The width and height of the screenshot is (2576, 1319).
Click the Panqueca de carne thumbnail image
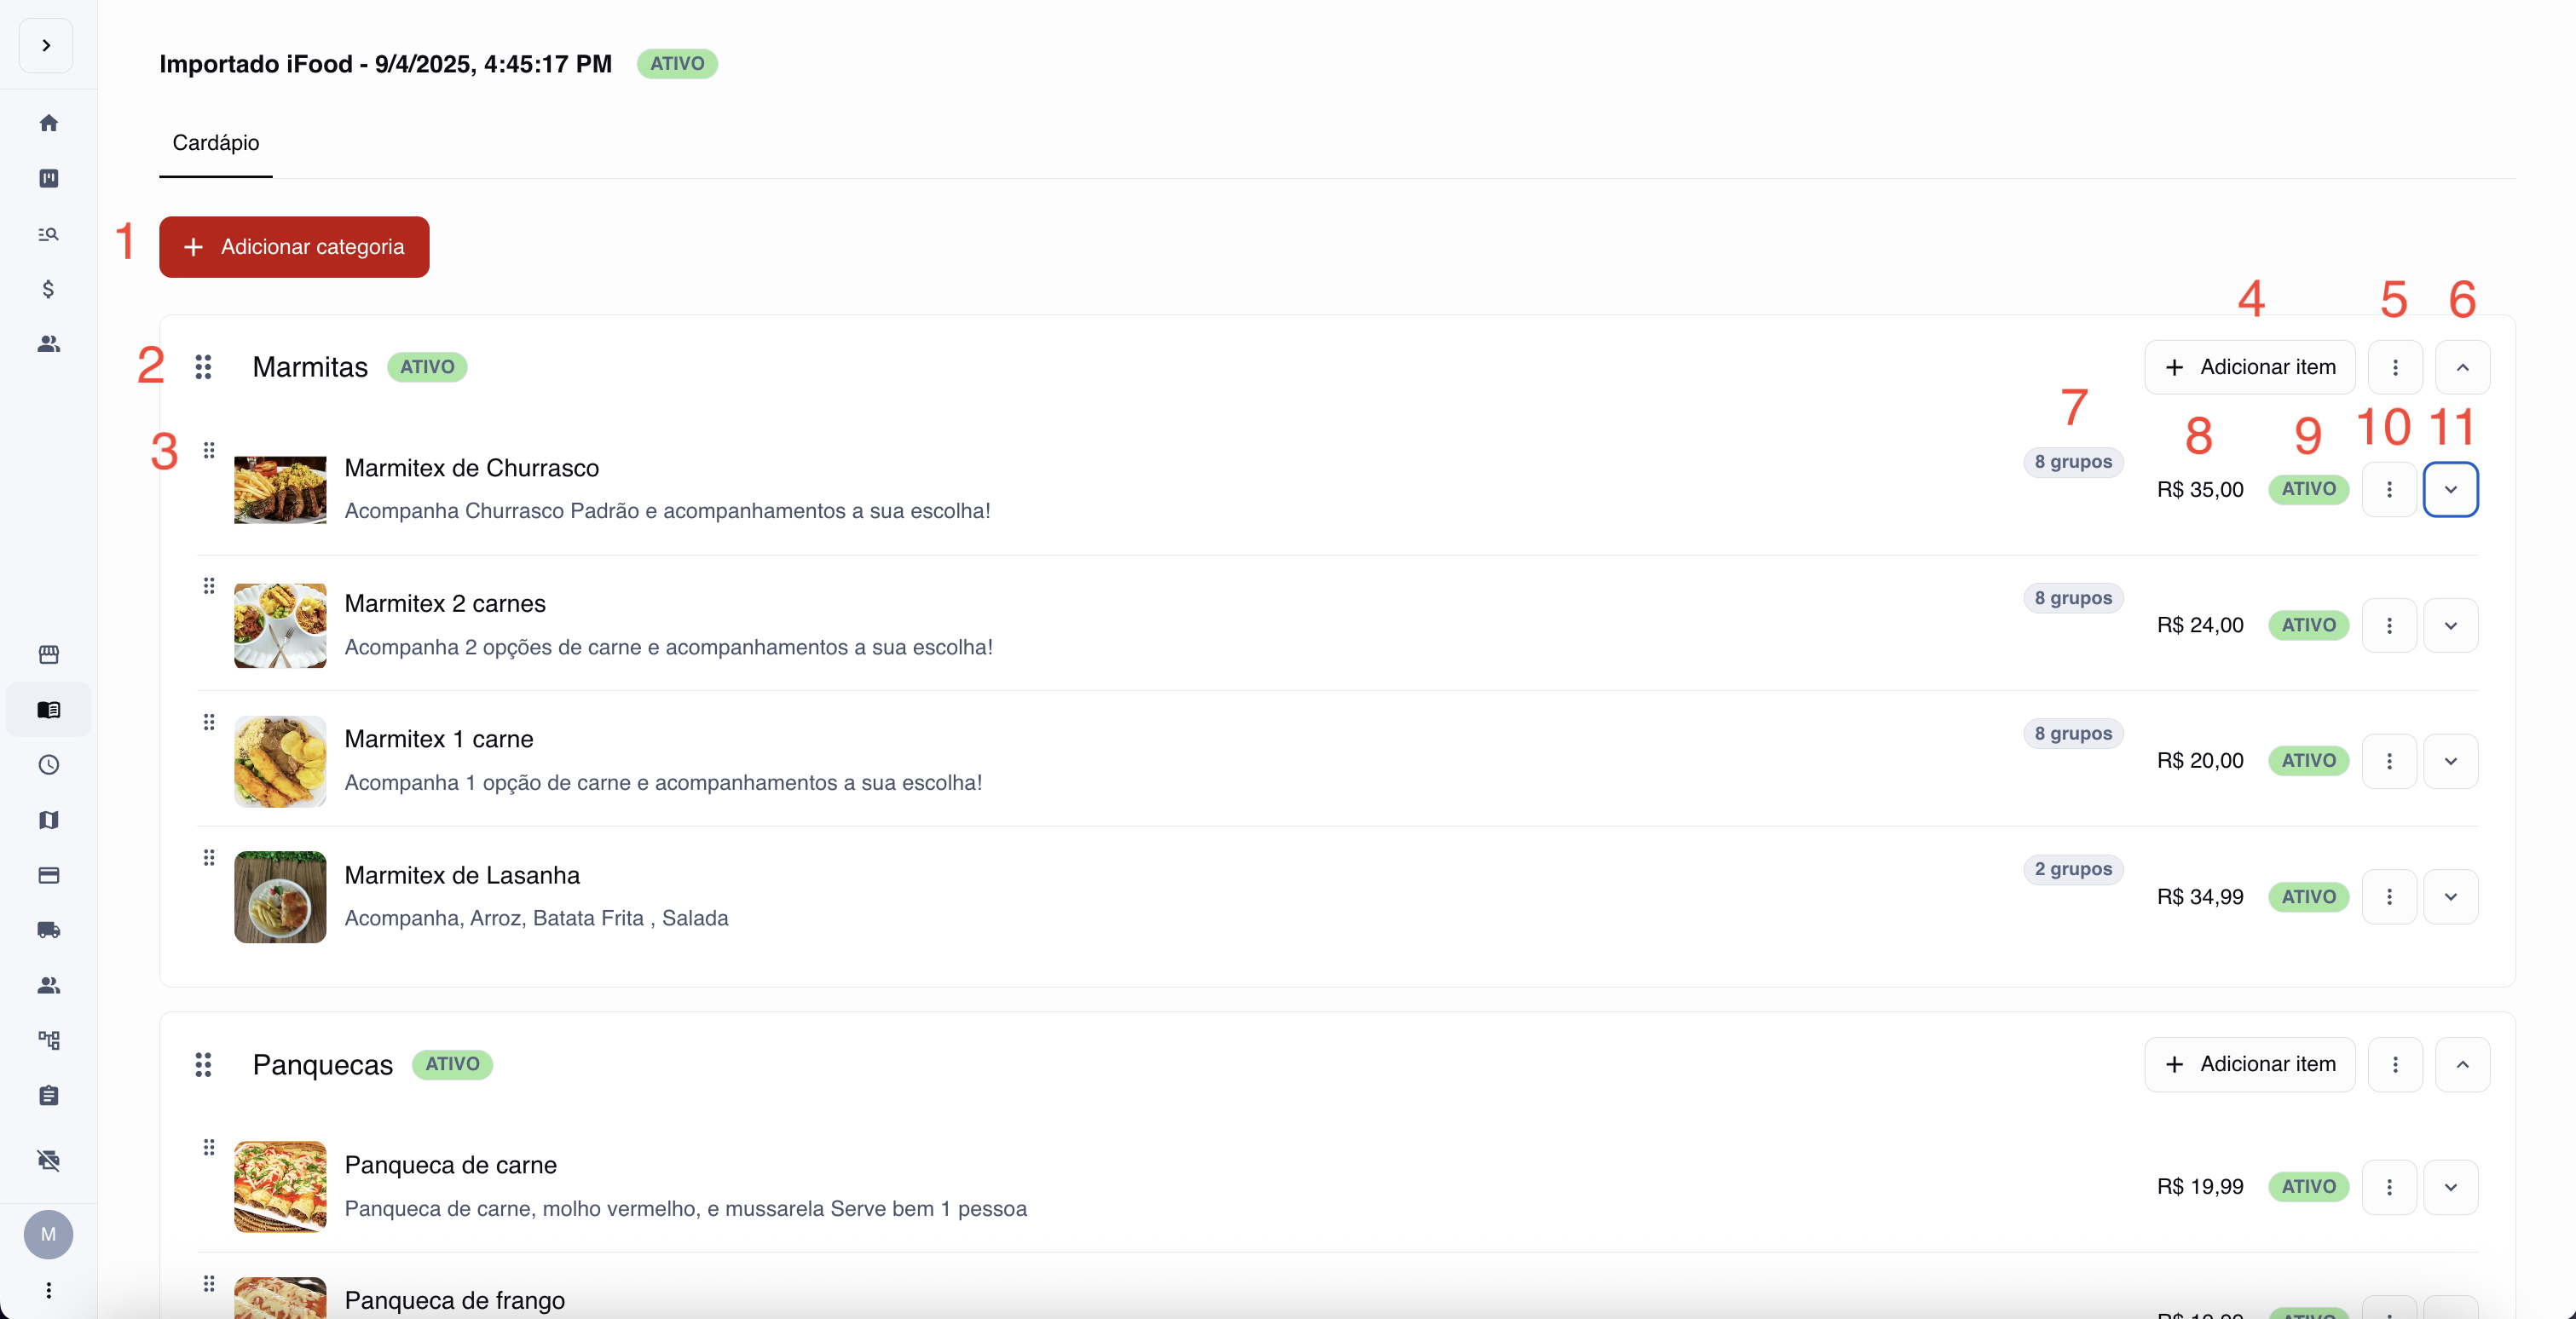280,1186
